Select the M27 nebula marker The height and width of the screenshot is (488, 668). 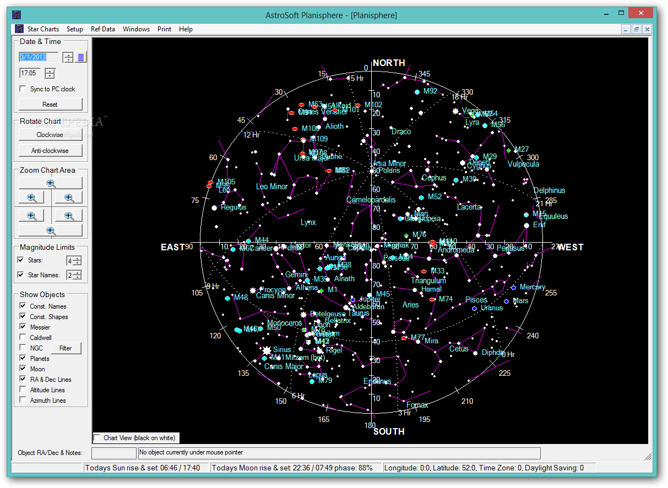point(509,150)
